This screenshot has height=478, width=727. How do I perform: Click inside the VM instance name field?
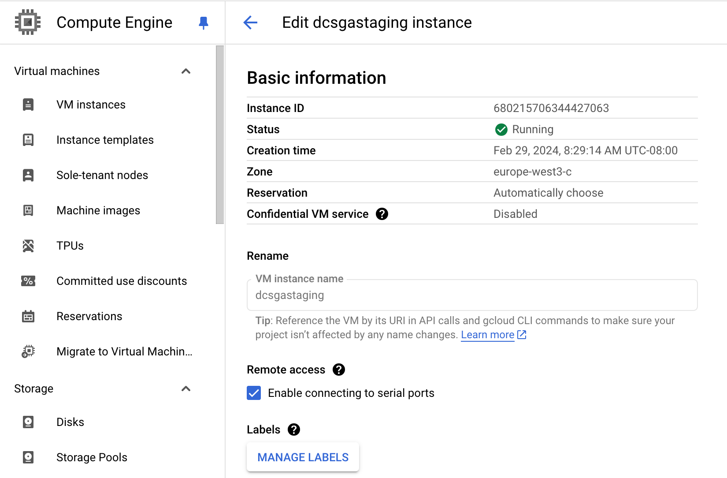(471, 295)
